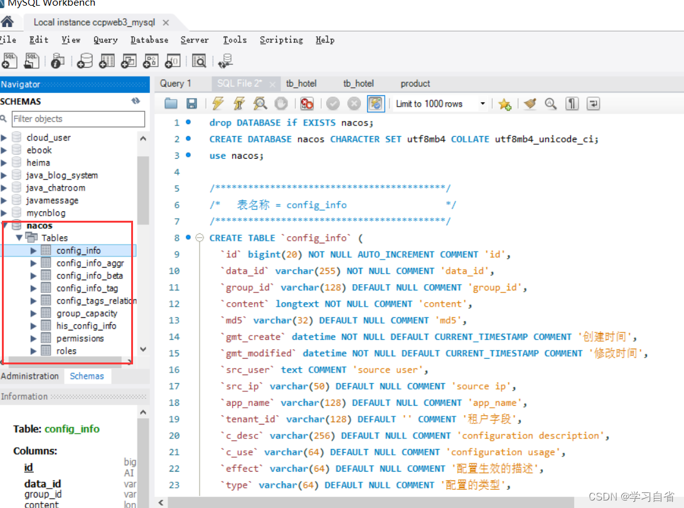Screen dimensions: 684x508
Task: Select java_chatroom schema
Action: point(55,188)
